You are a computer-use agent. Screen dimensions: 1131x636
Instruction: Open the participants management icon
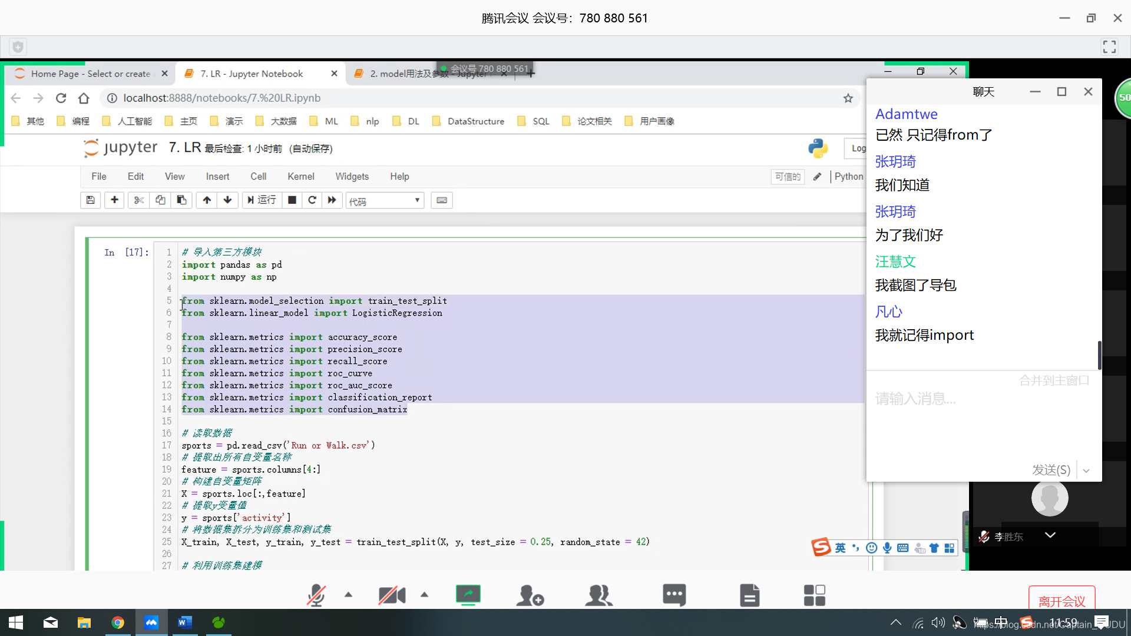tap(598, 595)
